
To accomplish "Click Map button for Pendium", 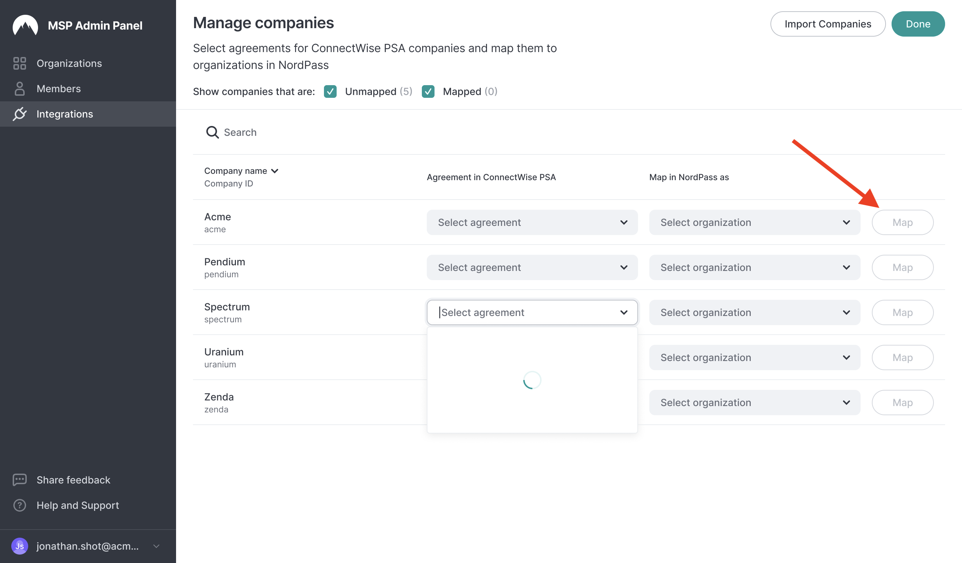I will (x=902, y=267).
